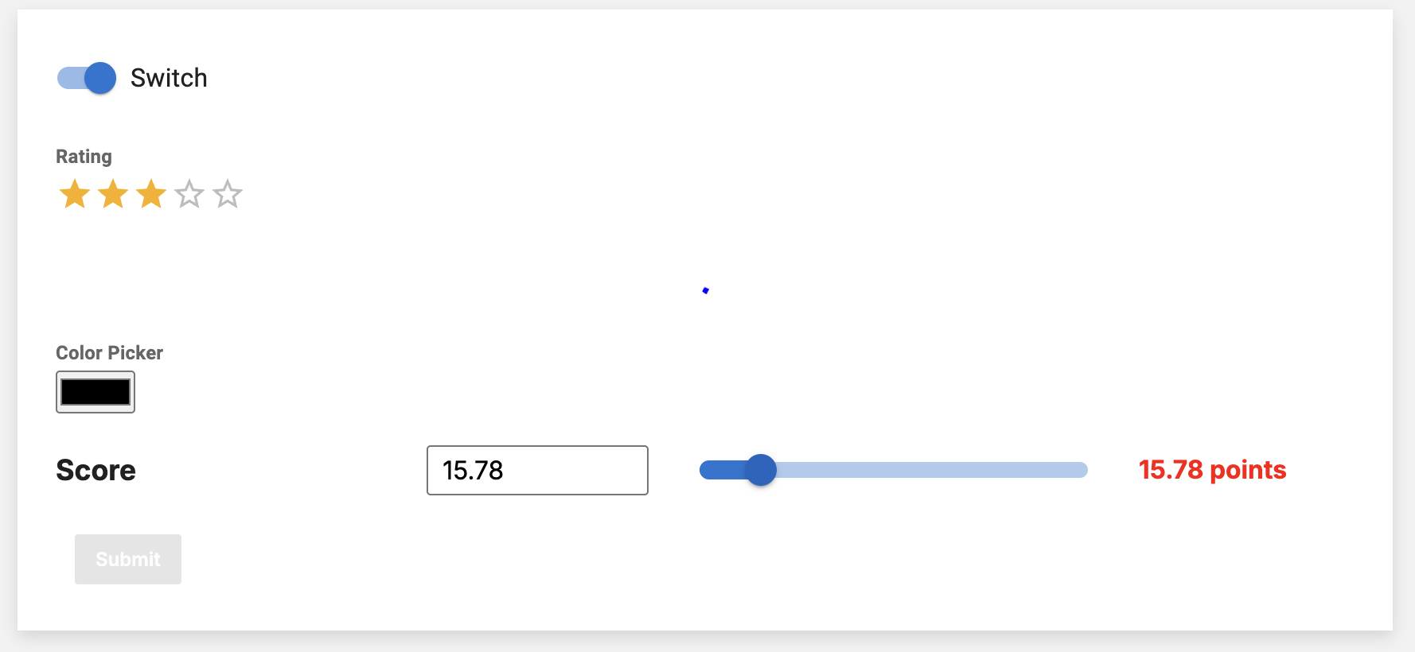Click the Score heading label
Screen dimensions: 1415x652
(x=96, y=470)
